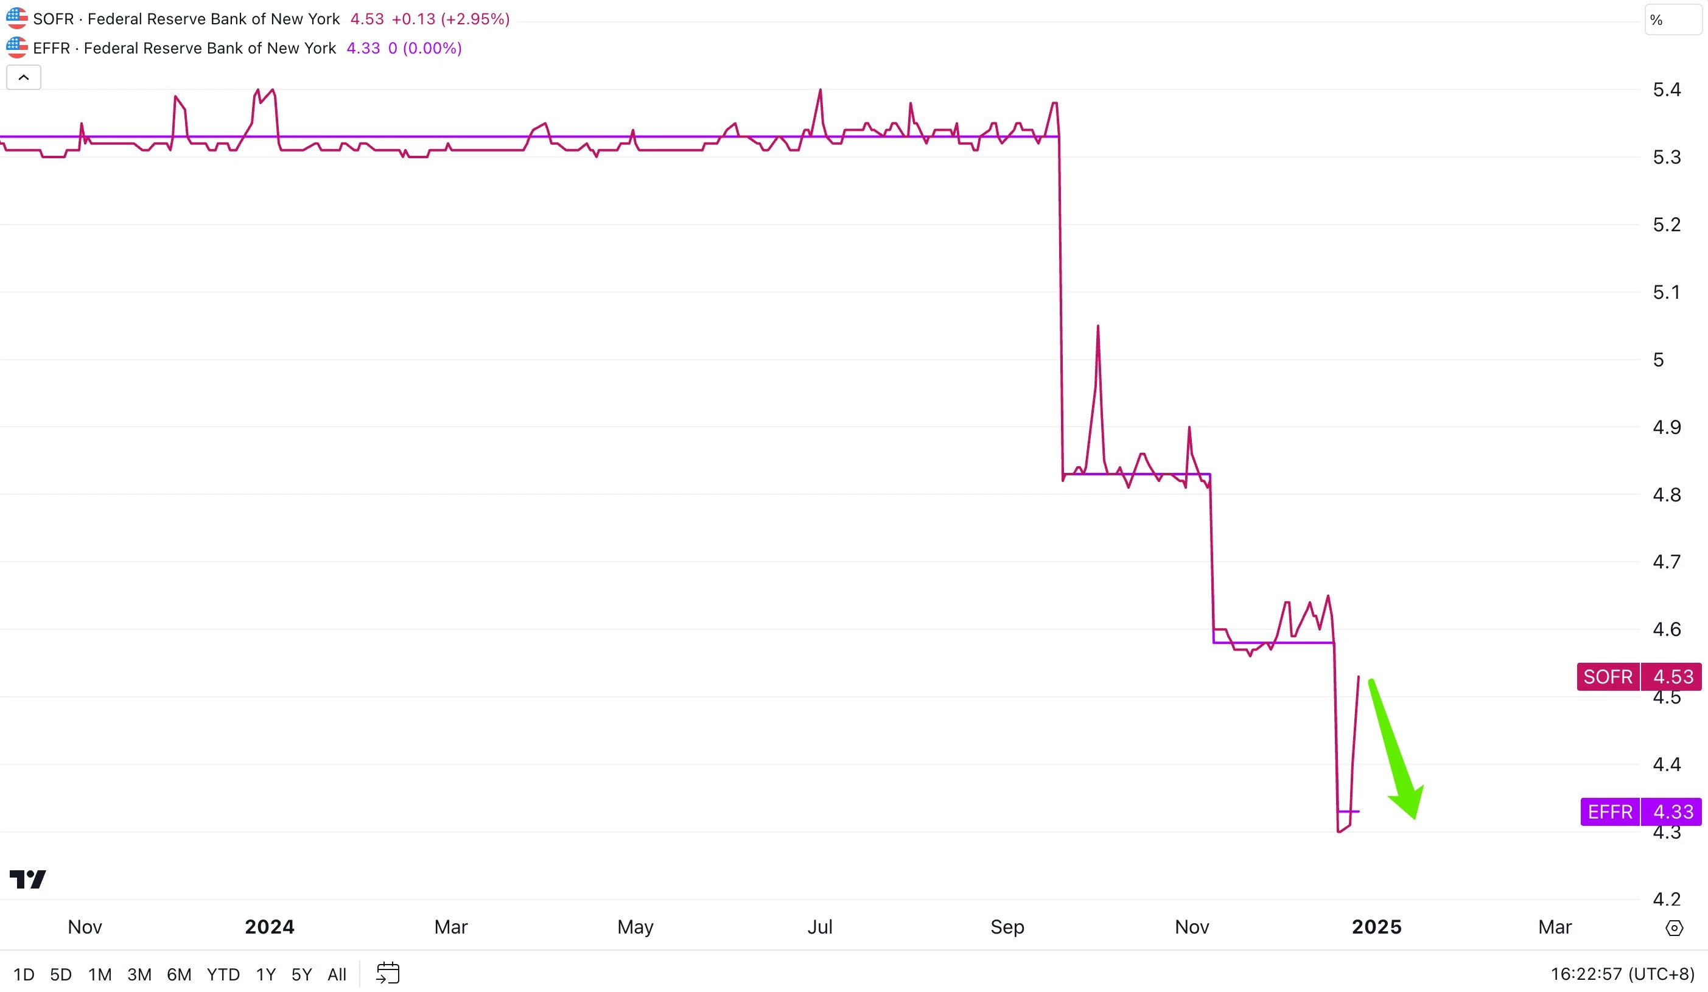Switch to the 5D time range
The height and width of the screenshot is (992, 1708).
[x=61, y=974]
